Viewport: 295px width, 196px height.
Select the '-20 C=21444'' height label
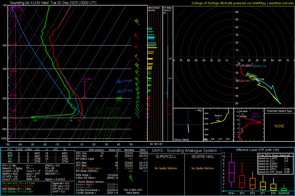[x=124, y=91]
